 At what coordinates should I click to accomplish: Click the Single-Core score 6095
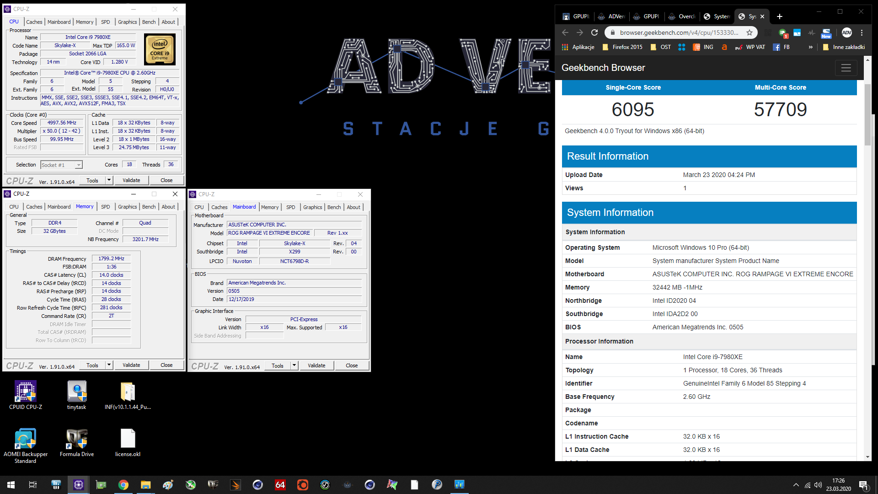633,109
